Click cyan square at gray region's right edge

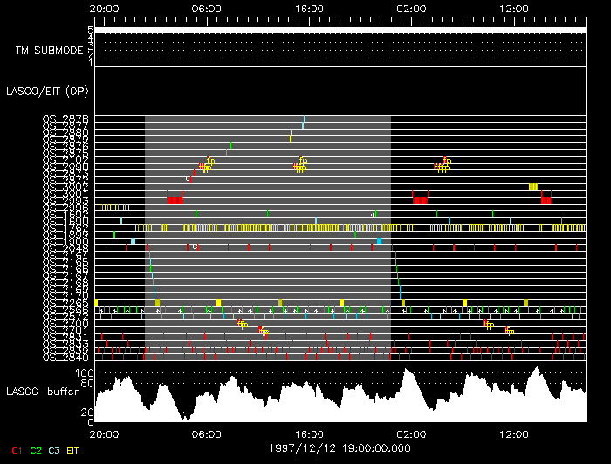point(380,241)
